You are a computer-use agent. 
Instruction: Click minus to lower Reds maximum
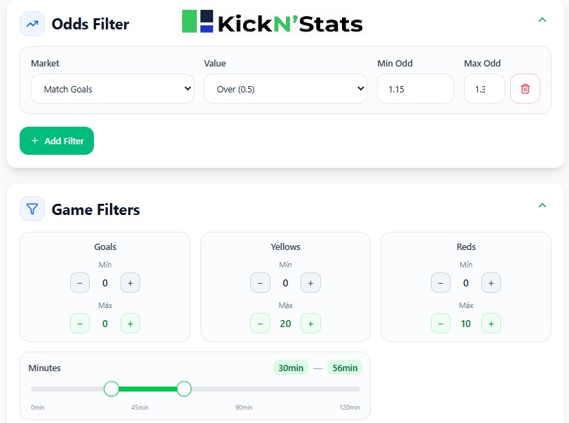[440, 323]
